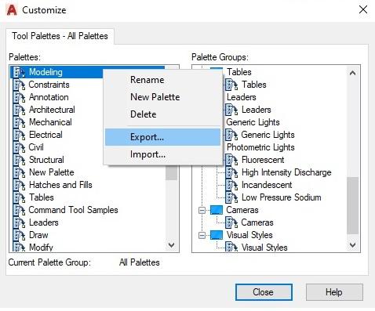Click the Low Pressure Sodium palette icon

pos(231,197)
